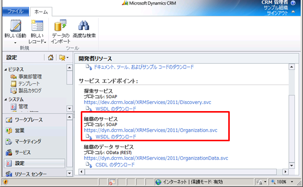Open the 新しい活動 dropdown arrow
Viewport: 303px width, 187px height.
pyautogui.click(x=15, y=42)
